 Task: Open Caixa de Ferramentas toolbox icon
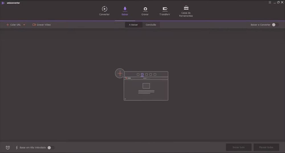(x=186, y=8)
